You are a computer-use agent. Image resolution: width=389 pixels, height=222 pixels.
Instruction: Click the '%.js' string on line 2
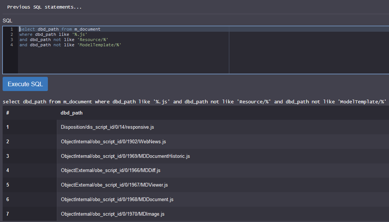[80, 34]
